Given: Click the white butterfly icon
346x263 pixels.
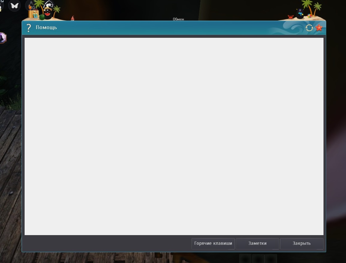Looking at the screenshot, I should (x=14, y=5).
